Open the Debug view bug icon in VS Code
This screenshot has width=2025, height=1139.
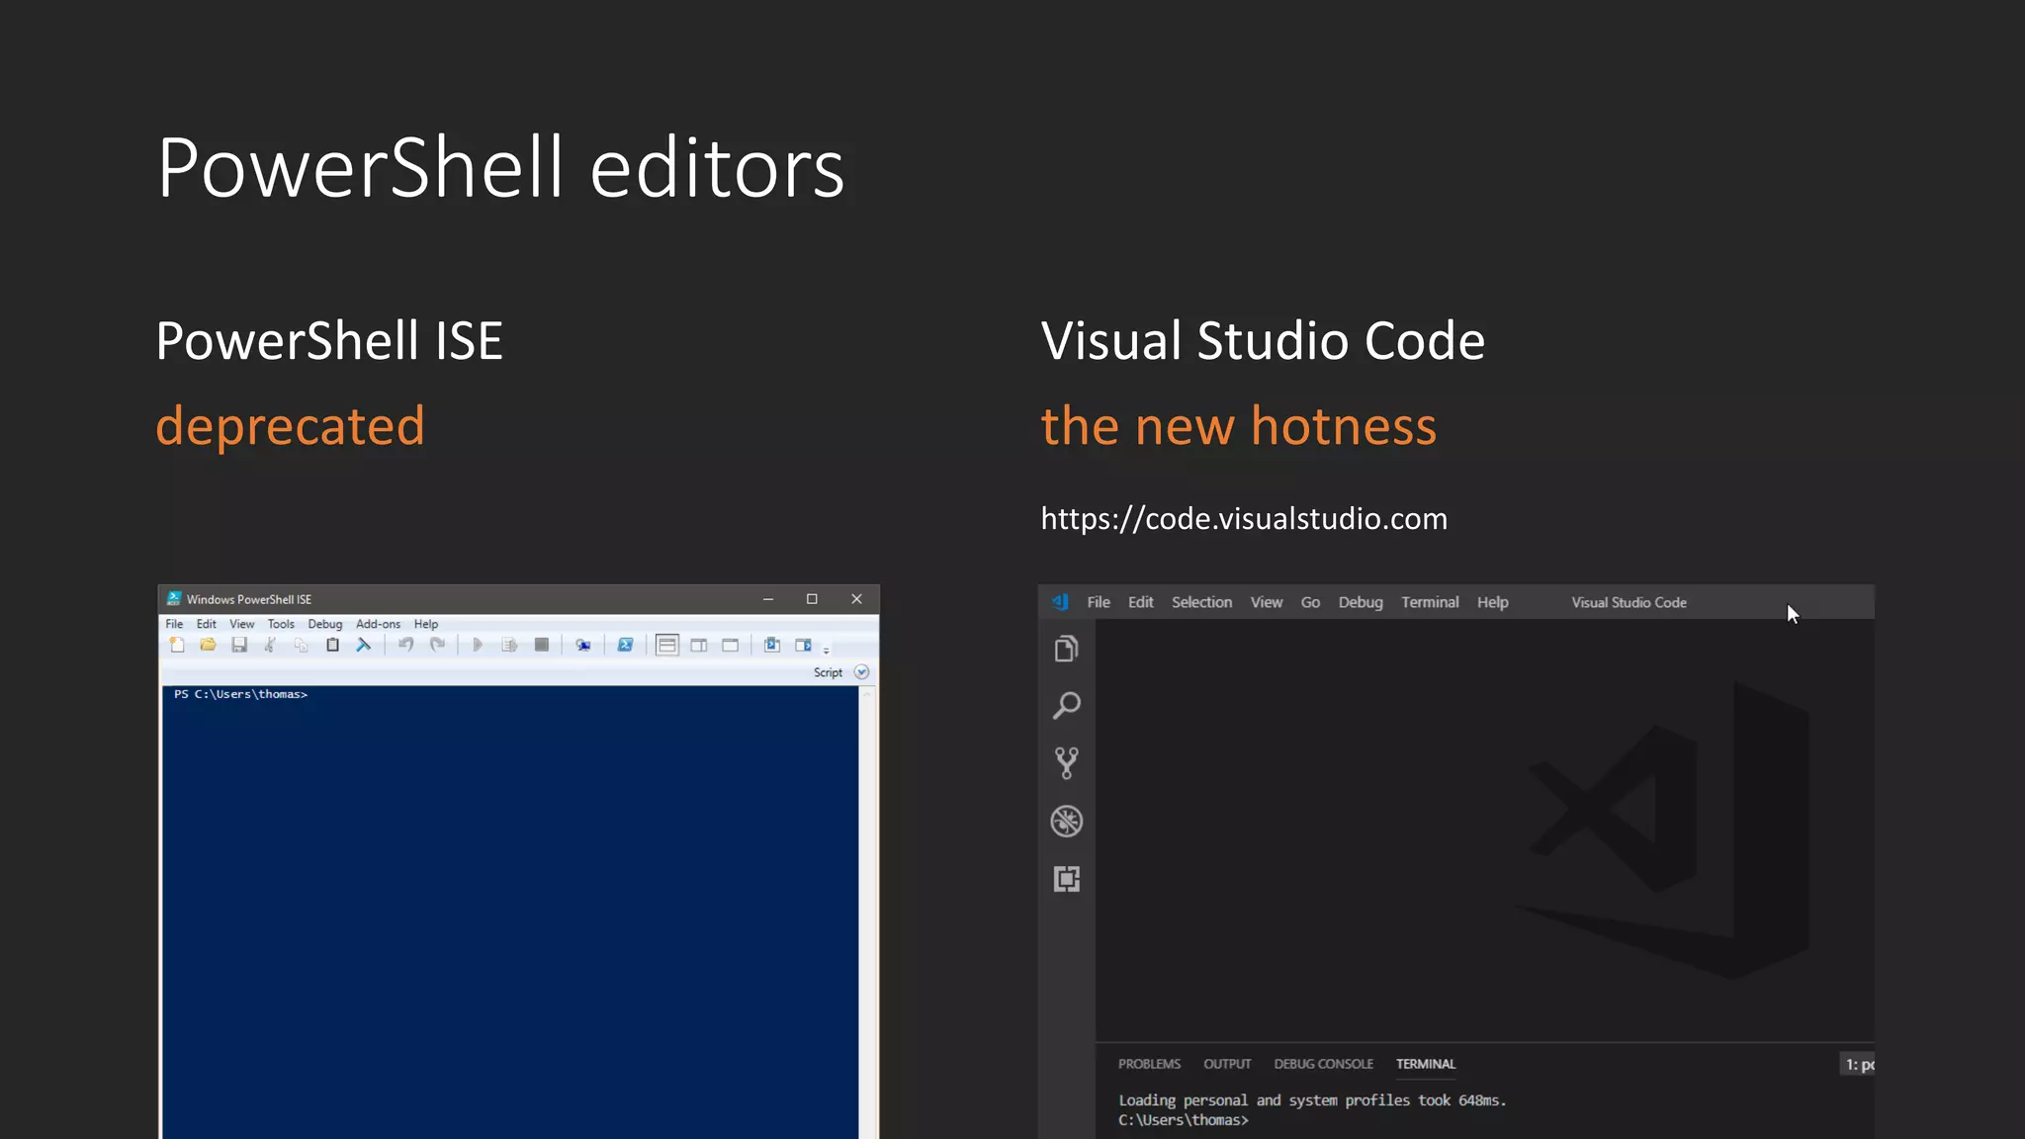(1066, 822)
